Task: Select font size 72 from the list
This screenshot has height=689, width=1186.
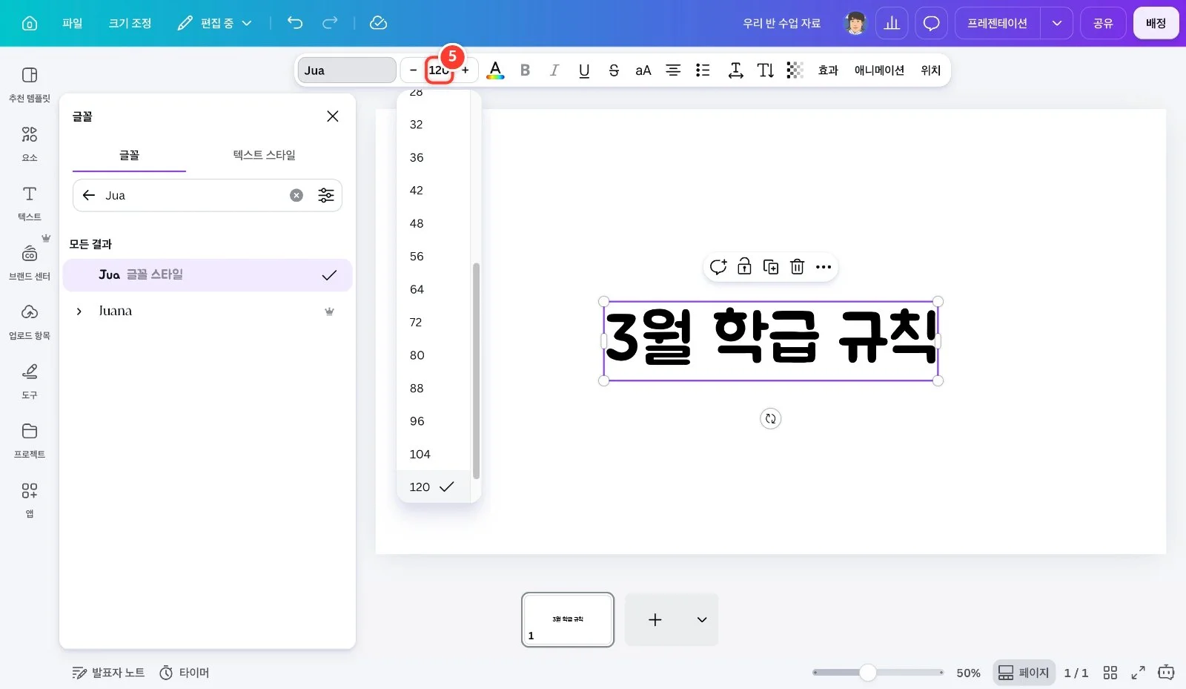Action: (434, 323)
